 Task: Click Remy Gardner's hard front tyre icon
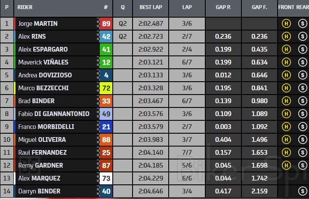click(x=285, y=165)
